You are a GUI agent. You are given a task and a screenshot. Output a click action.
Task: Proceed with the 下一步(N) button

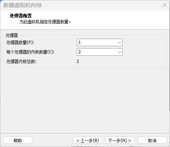120,140
